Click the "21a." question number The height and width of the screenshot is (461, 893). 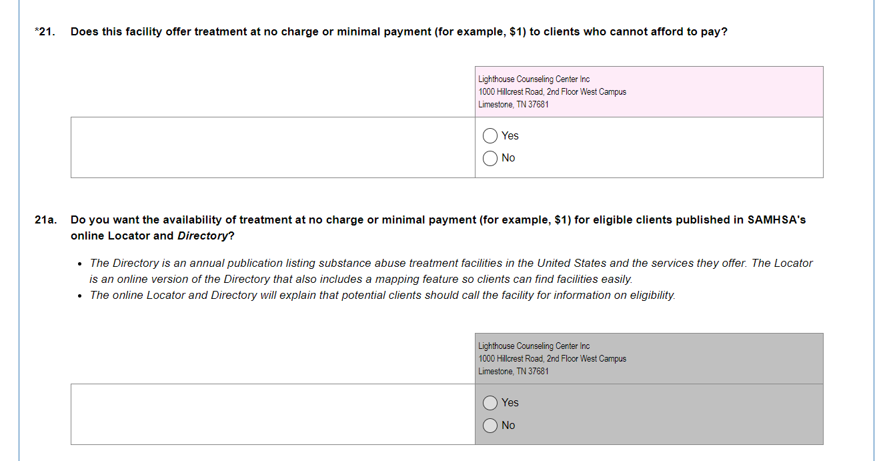46,220
